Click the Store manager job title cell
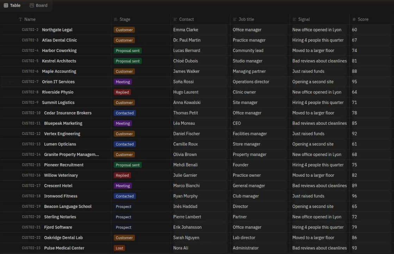 click(x=246, y=144)
